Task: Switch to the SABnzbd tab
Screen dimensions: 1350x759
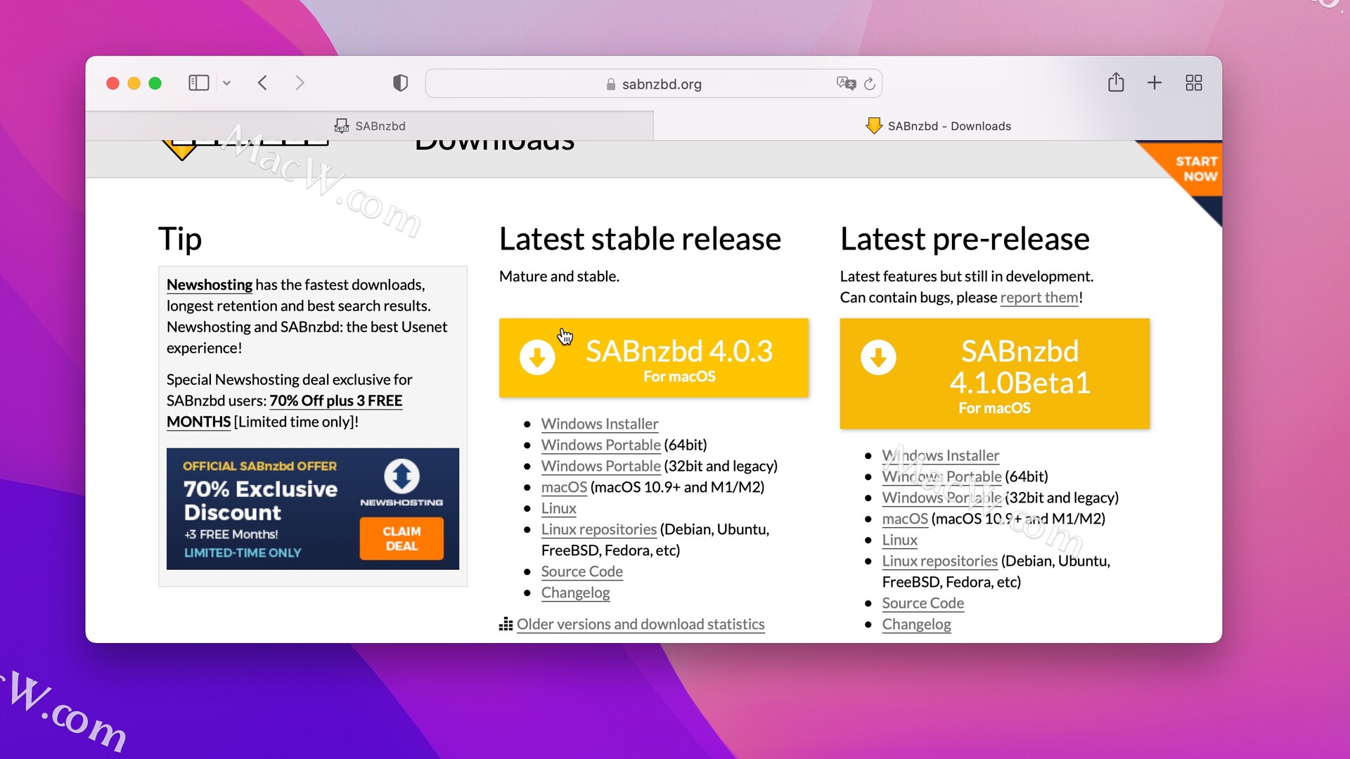Action: point(370,126)
